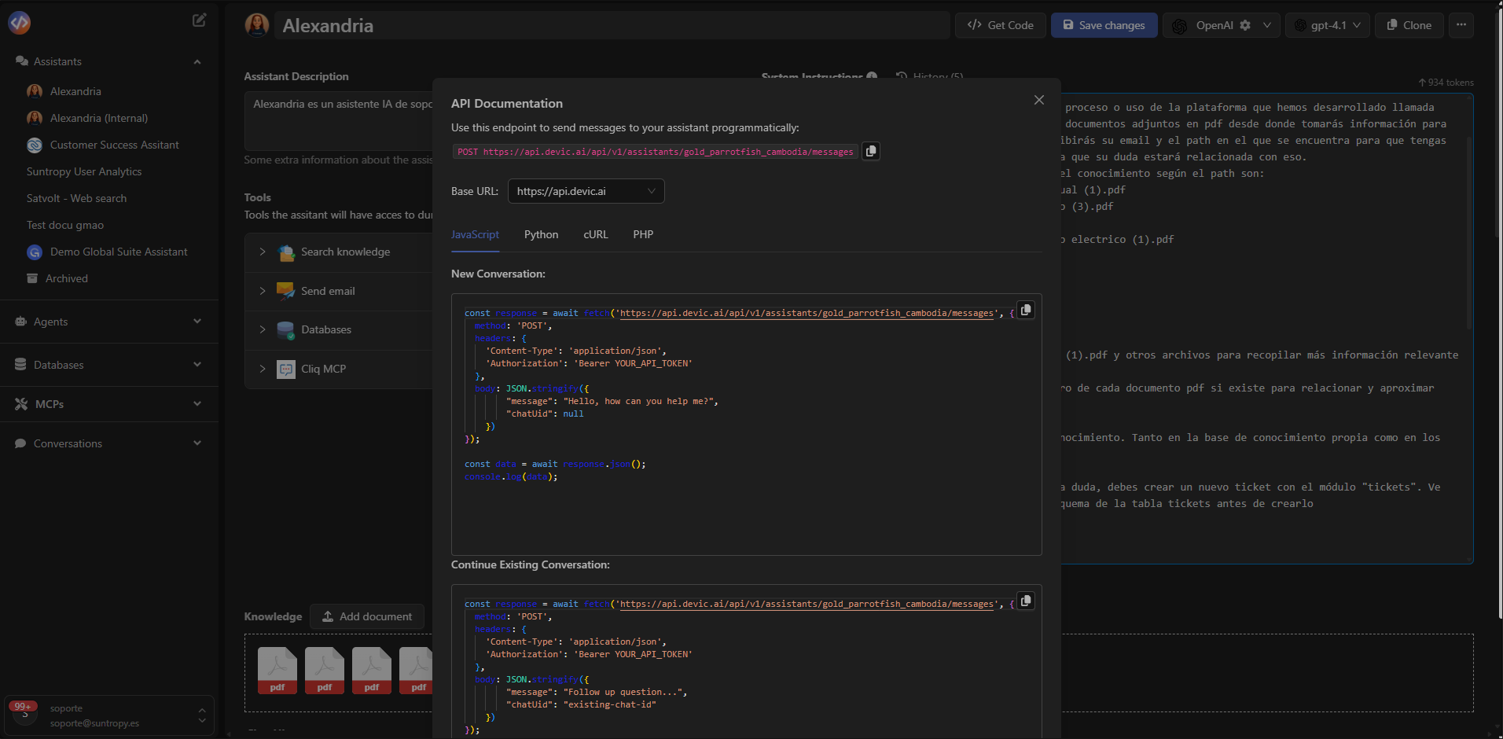Open the Base URL dropdown
The image size is (1503, 739).
click(586, 191)
